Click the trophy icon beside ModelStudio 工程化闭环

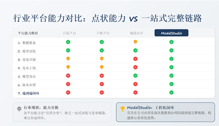point(122,109)
